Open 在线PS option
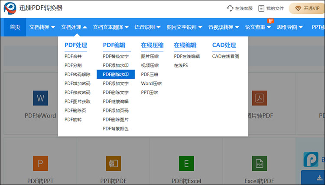The width and height of the screenshot is (325, 185). point(181,65)
